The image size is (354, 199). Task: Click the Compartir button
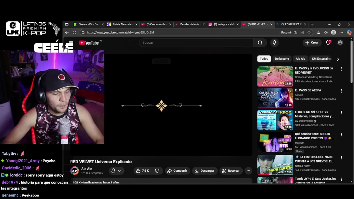177,171
